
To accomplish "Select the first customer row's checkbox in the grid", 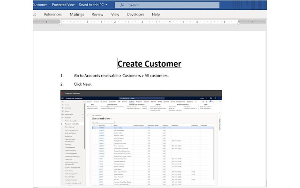I will [x=94, y=128].
